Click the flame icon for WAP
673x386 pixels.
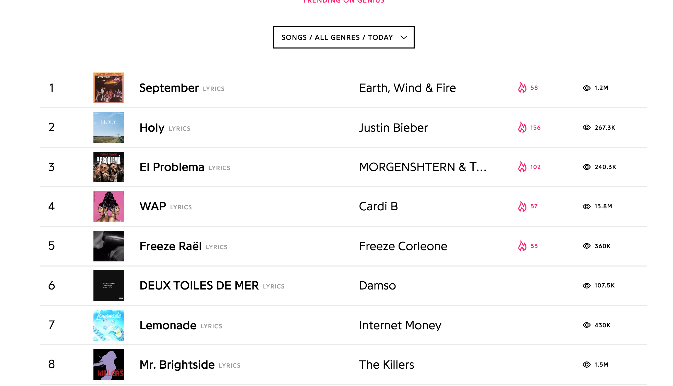522,206
